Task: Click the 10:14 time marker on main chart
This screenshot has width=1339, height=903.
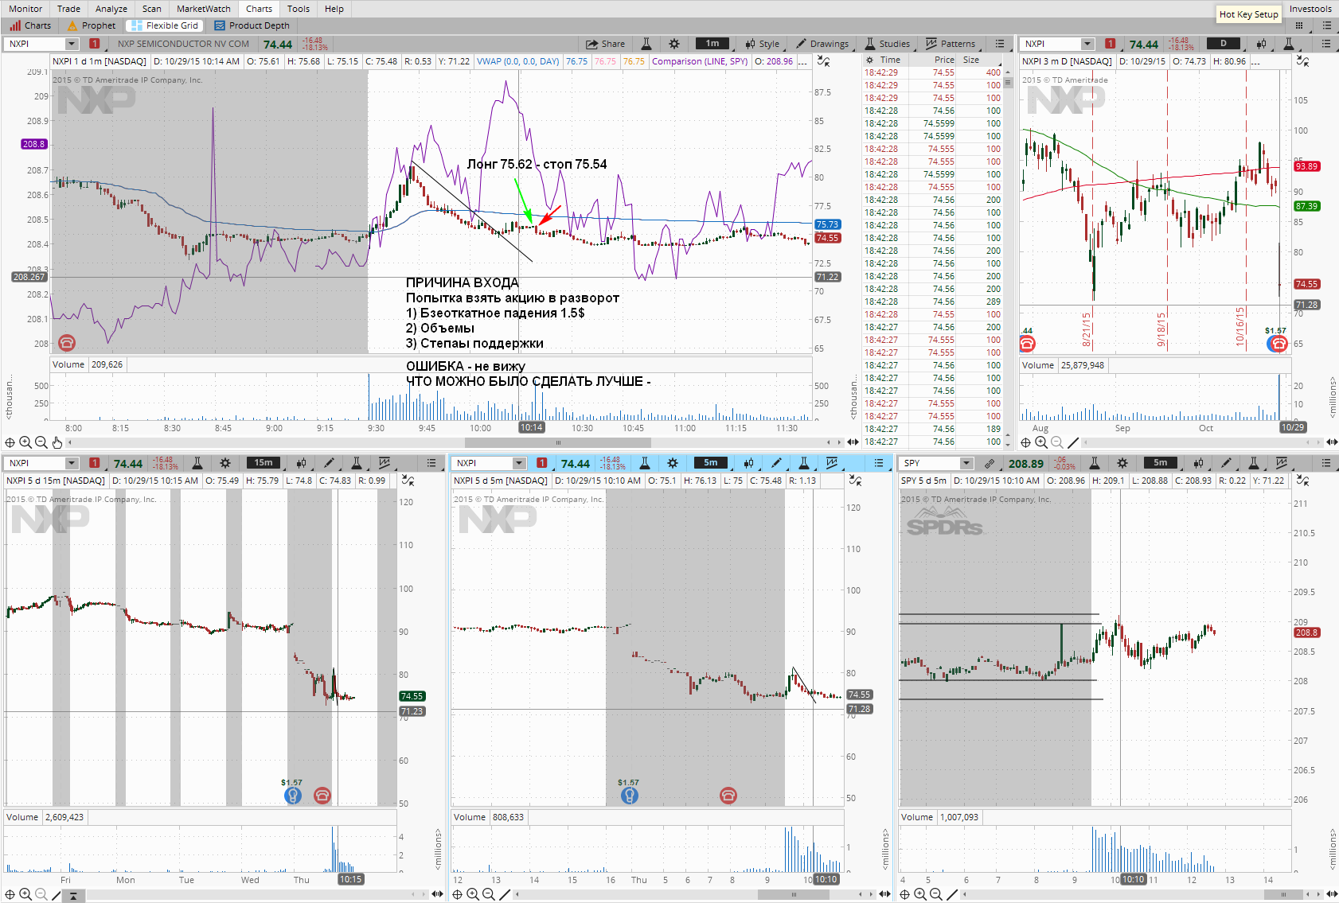Action: tap(531, 428)
